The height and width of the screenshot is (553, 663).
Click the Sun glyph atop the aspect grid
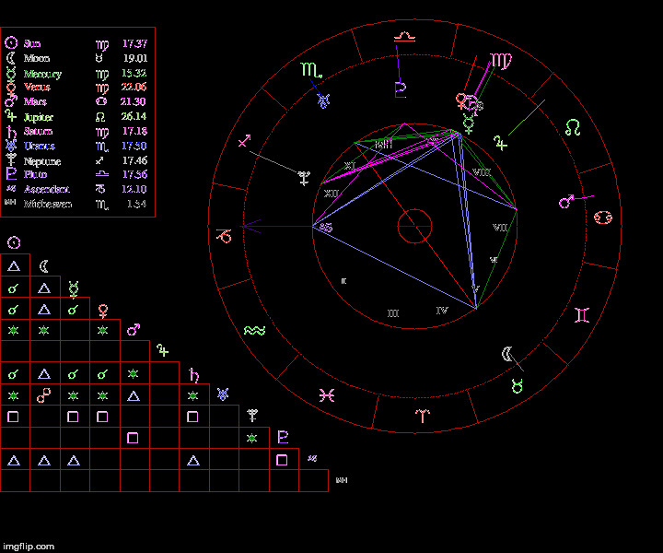pyautogui.click(x=14, y=243)
